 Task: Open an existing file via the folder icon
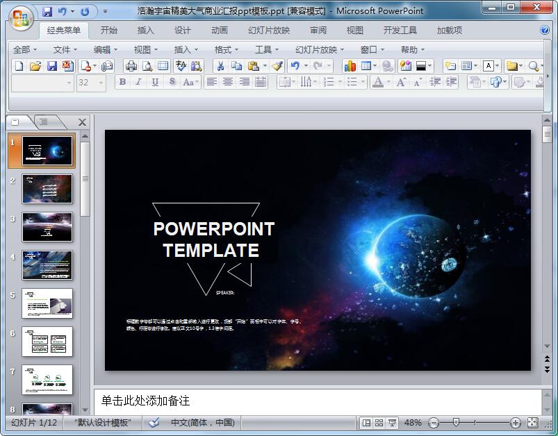[35, 66]
